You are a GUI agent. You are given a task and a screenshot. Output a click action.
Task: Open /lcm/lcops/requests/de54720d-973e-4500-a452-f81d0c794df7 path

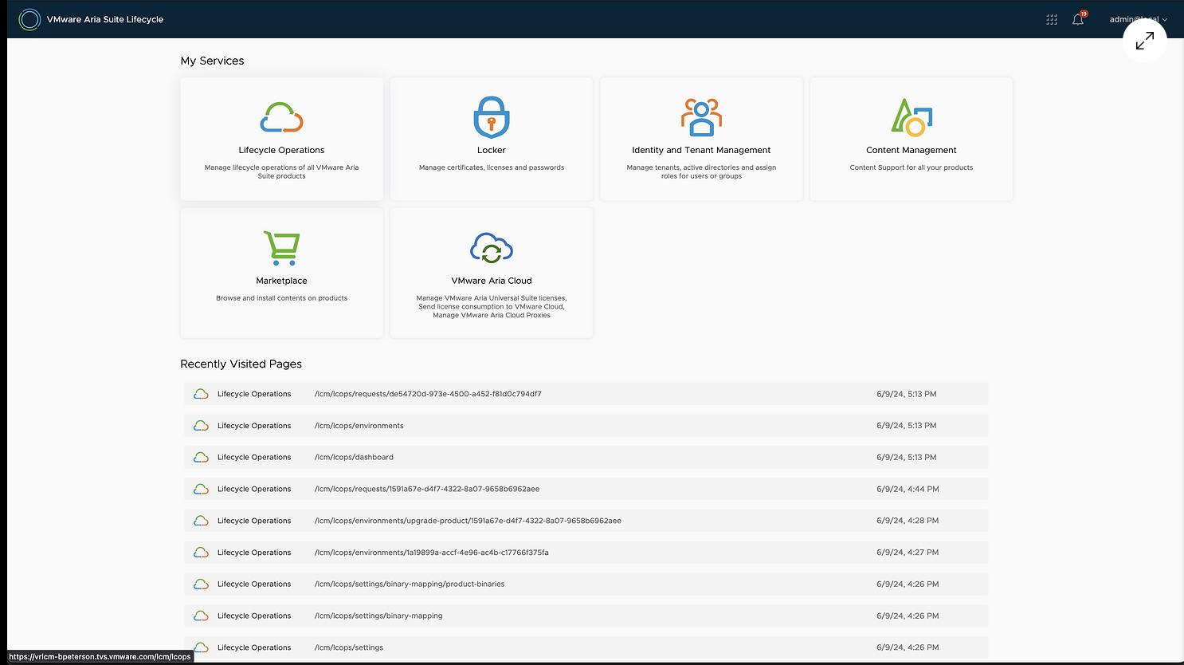(428, 394)
